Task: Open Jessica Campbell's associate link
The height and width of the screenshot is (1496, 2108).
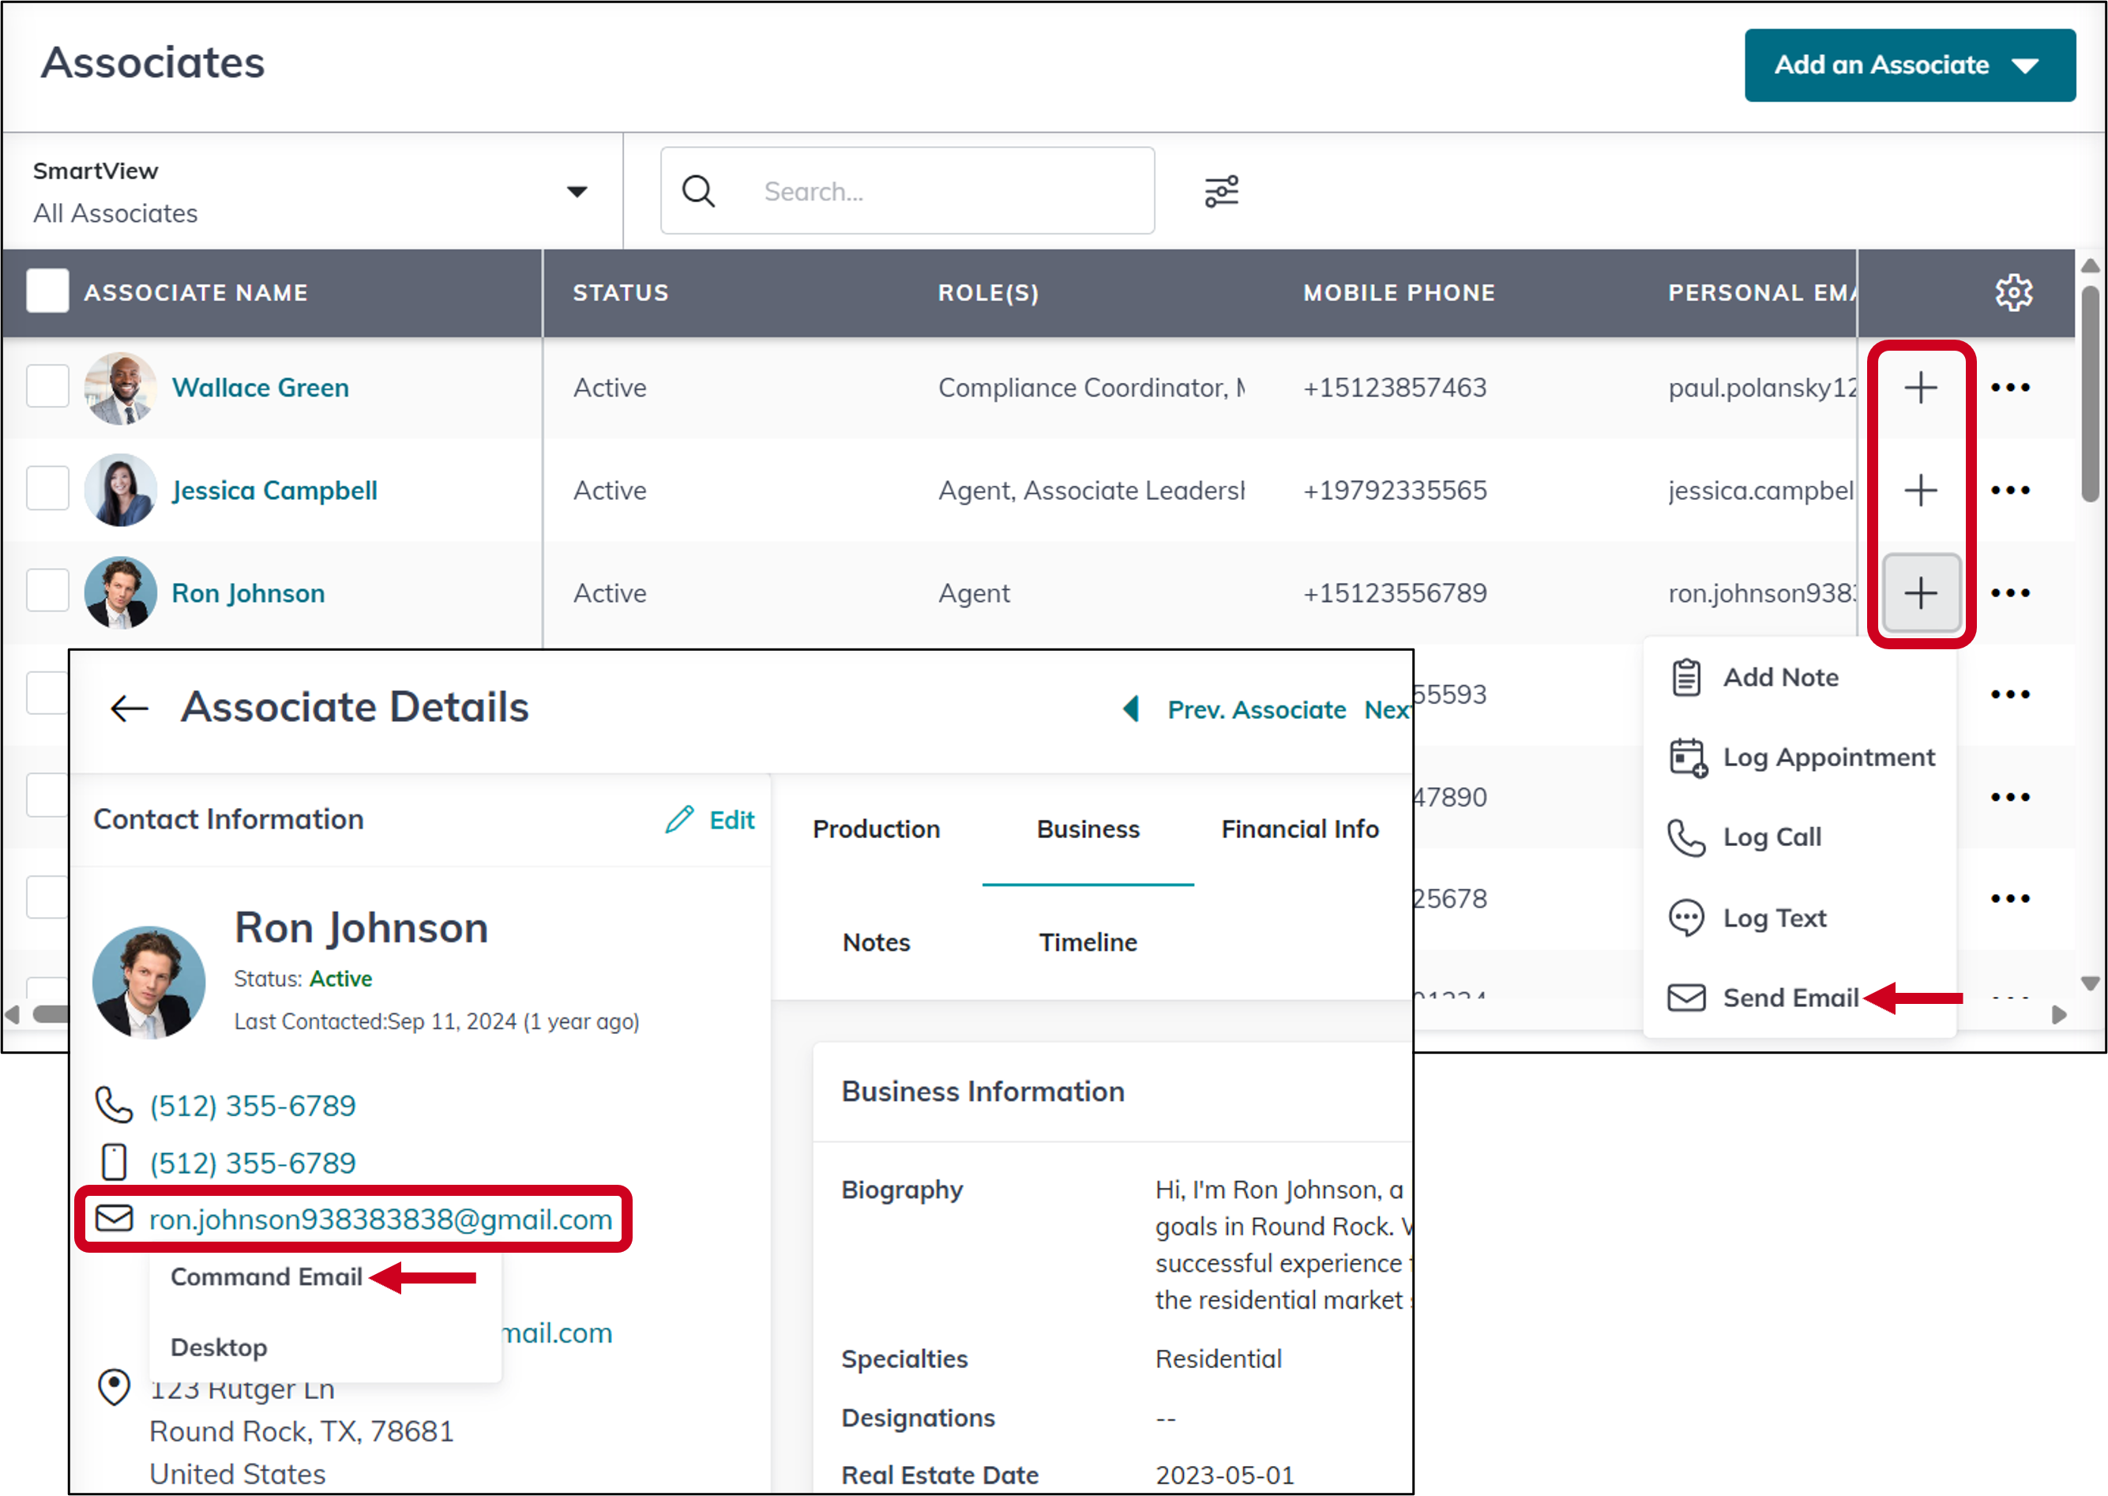Action: pyautogui.click(x=274, y=490)
